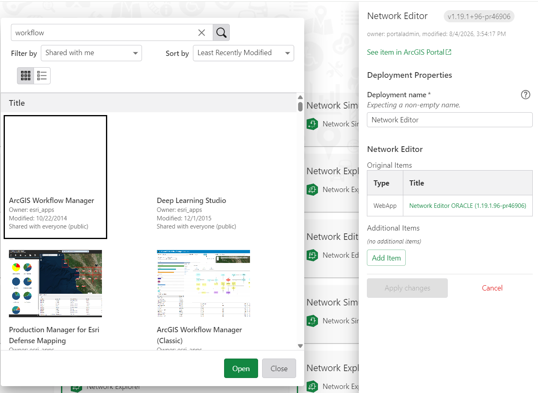
Task: Click the (no additional items) note
Action: point(394,241)
